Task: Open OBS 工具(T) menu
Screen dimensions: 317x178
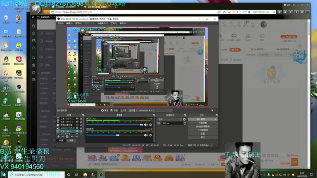Action: coord(114,23)
